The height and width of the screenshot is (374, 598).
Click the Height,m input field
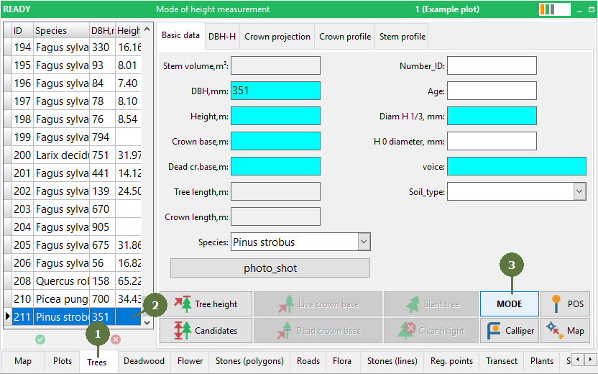pyautogui.click(x=275, y=116)
